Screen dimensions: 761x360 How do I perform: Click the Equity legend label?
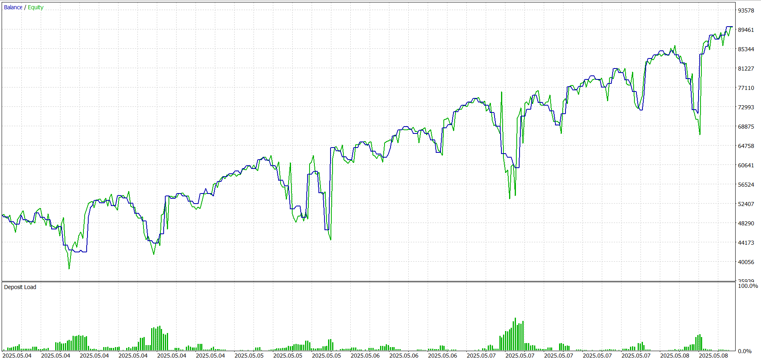tap(35, 7)
